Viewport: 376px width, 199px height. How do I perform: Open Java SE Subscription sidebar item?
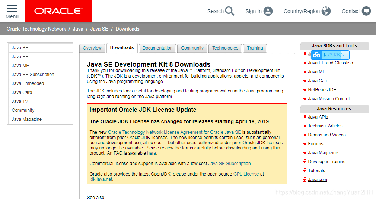pyautogui.click(x=41, y=75)
